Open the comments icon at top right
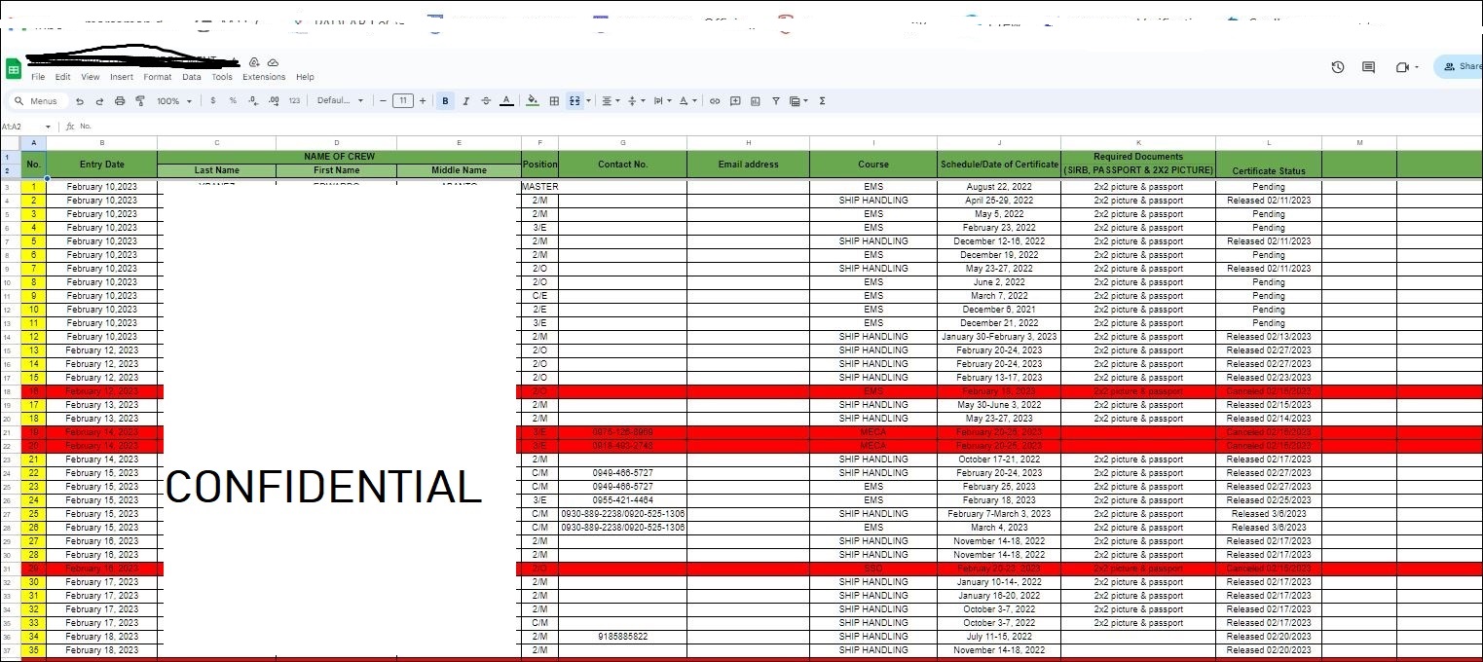1483x662 pixels. (x=1368, y=67)
